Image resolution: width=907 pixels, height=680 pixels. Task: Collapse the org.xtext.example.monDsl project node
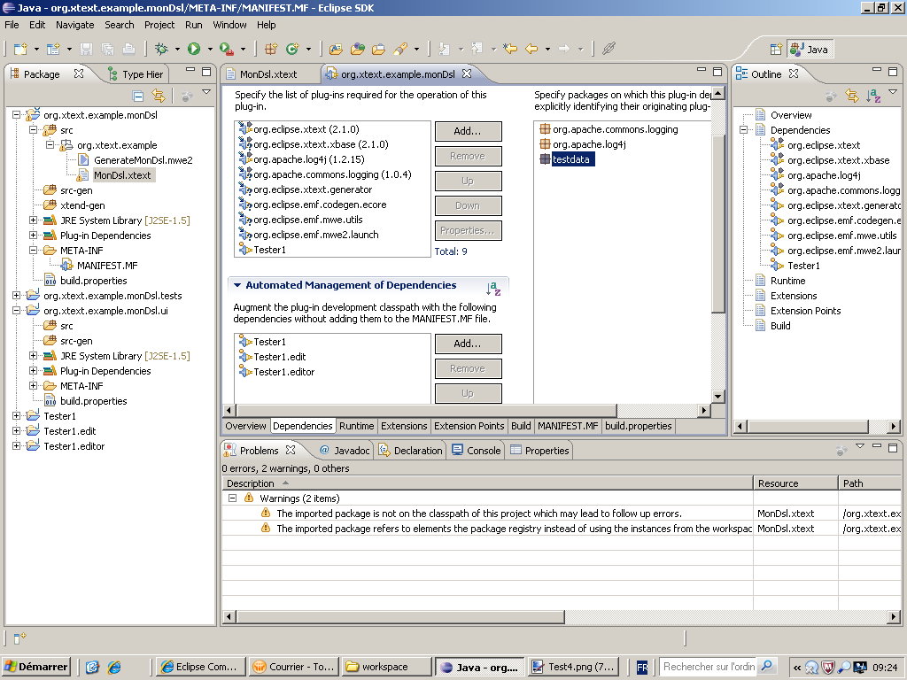coord(16,114)
